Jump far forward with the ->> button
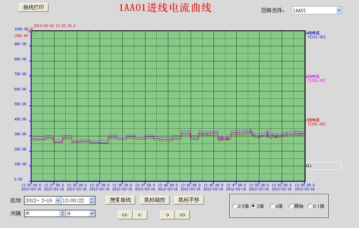 click(x=182, y=215)
